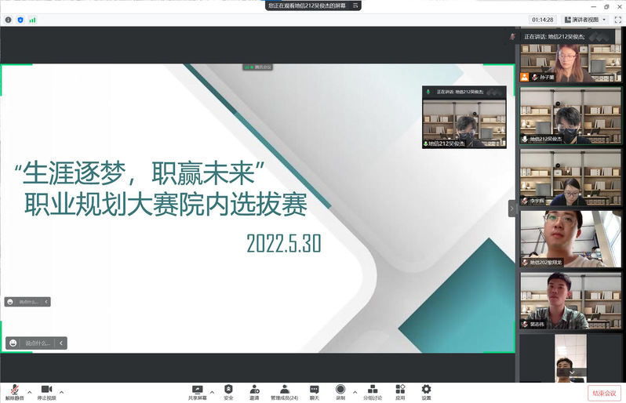Image resolution: width=626 pixels, height=403 pixels.
Task: Click the 说点什么 chat input field
Action: (38, 343)
